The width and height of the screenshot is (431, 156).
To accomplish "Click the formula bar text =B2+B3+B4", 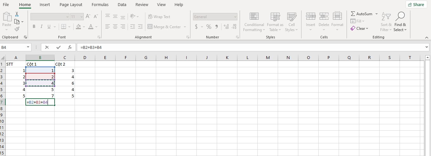I will pyautogui.click(x=91, y=47).
